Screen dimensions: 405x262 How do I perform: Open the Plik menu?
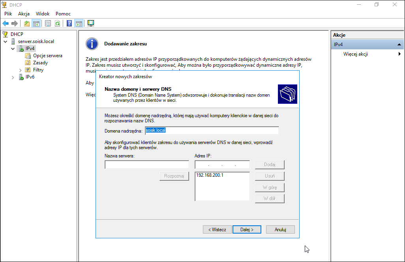click(x=8, y=14)
